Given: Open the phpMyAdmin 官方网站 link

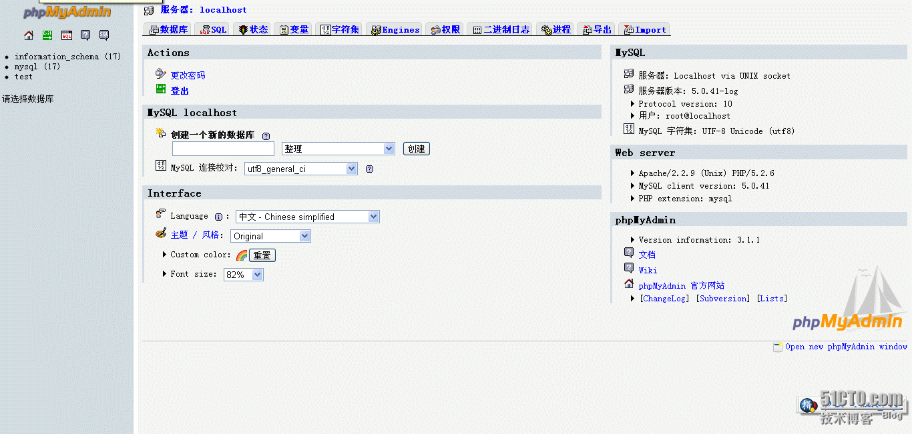Looking at the screenshot, I should 682,285.
